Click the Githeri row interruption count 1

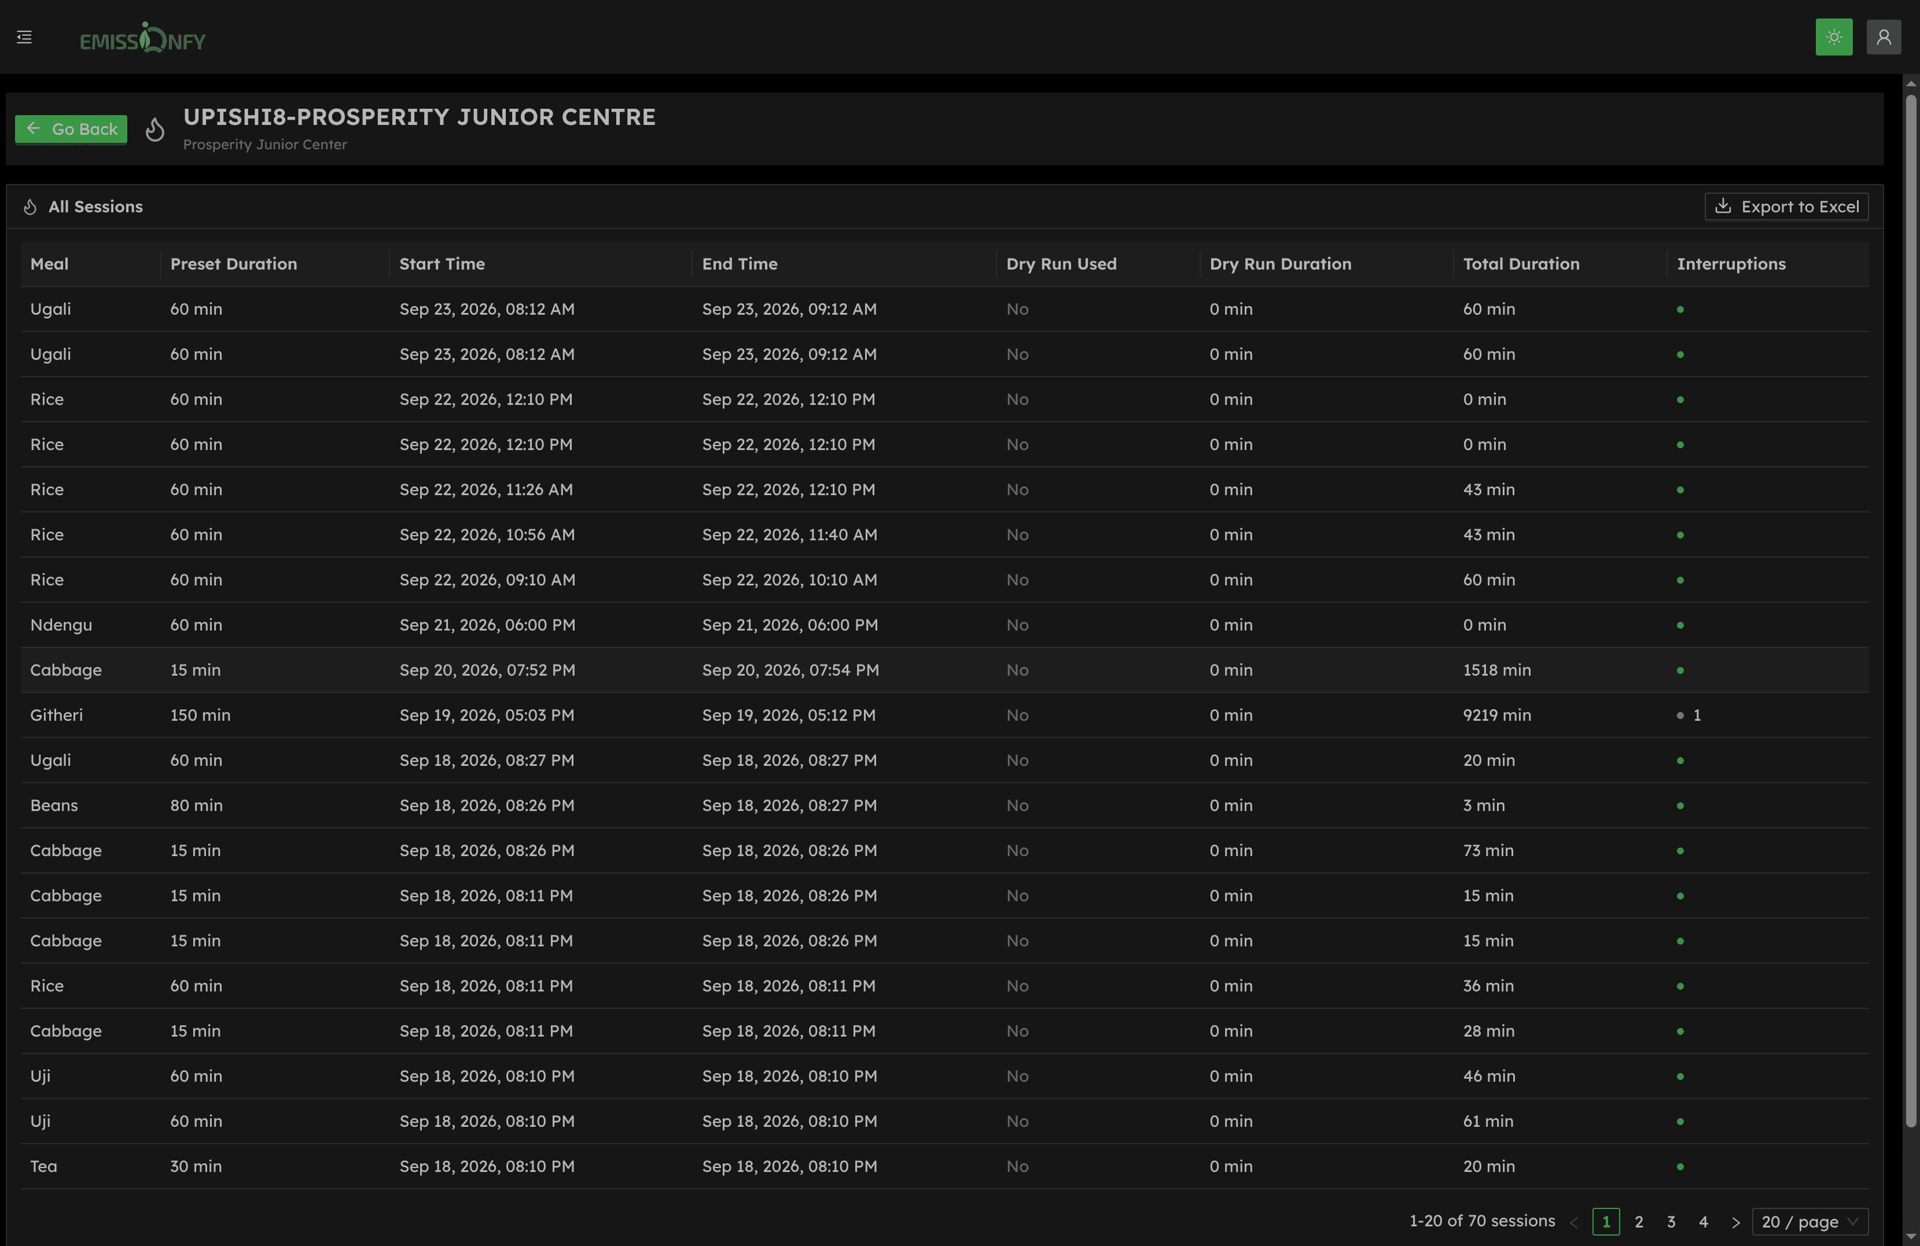tap(1697, 716)
